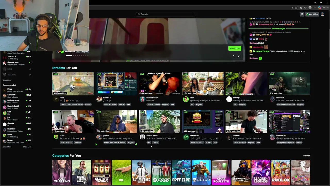Open Pullis avatar under the stream card
The width and height of the screenshot is (330, 186).
[x=56, y=137]
